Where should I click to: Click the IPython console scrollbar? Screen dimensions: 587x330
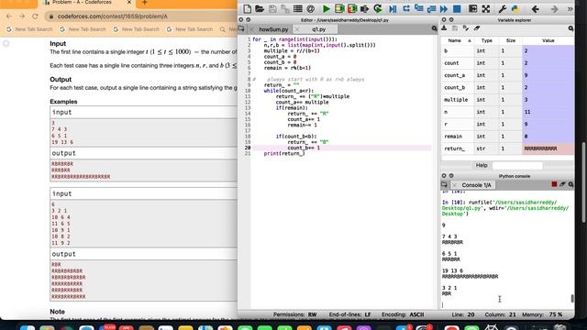(x=572, y=299)
